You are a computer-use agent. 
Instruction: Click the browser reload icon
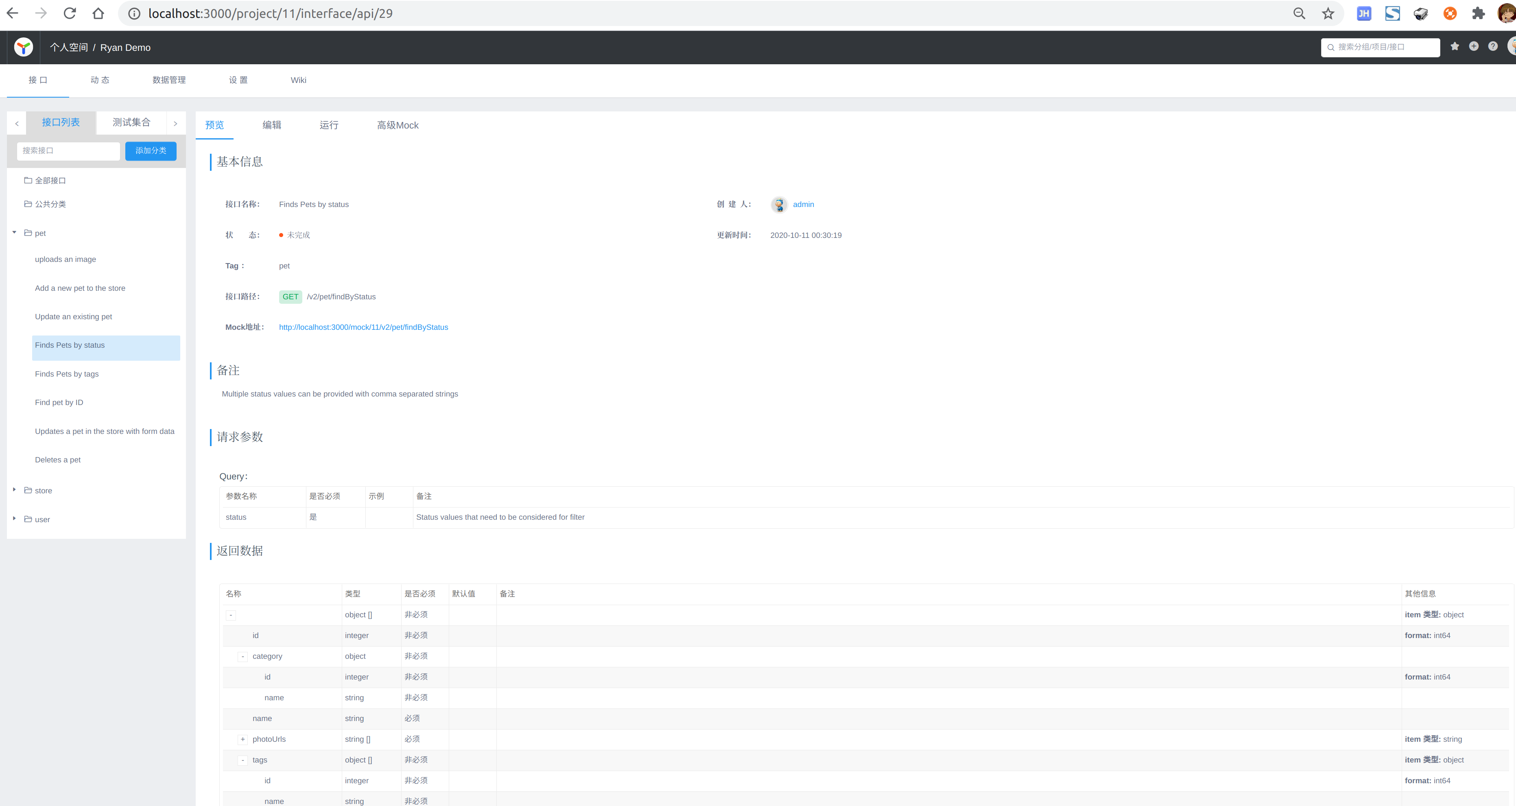click(x=70, y=13)
